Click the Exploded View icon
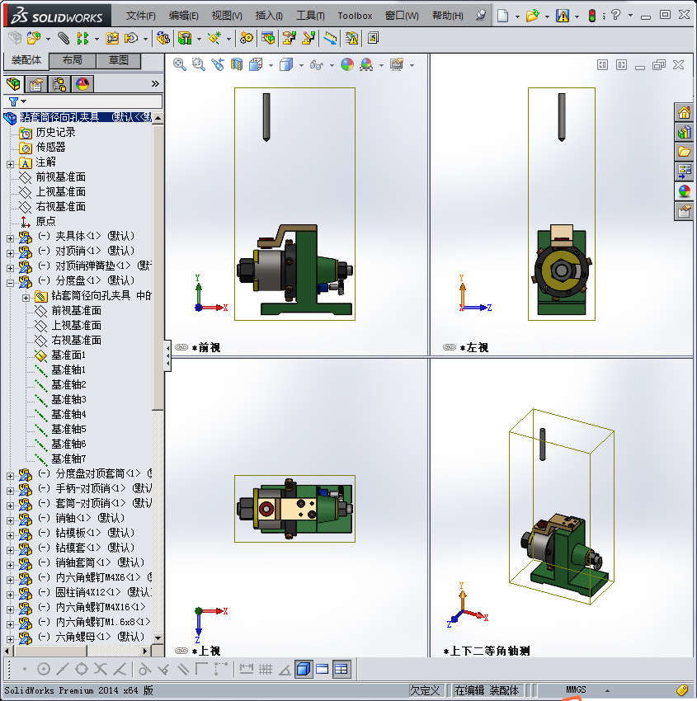 (289, 39)
